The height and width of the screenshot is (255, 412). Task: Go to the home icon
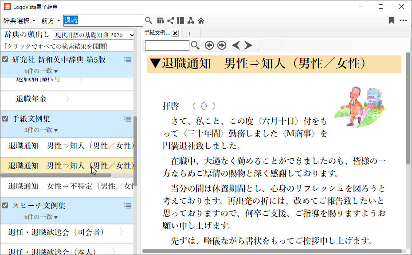pos(201,20)
